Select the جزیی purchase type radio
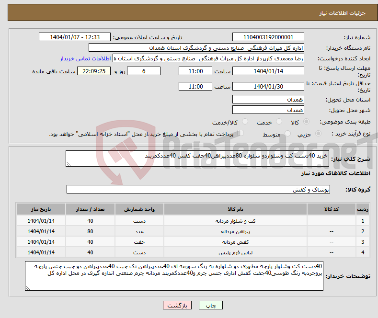 (318, 133)
